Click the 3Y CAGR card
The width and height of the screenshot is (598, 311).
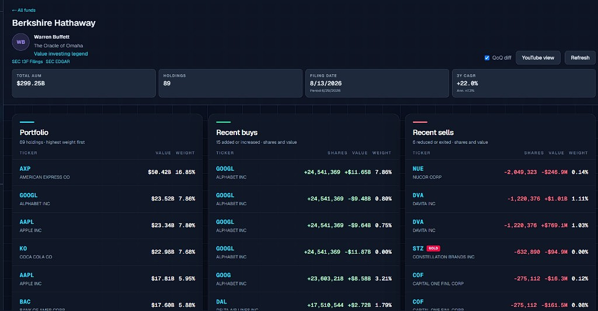(524, 83)
